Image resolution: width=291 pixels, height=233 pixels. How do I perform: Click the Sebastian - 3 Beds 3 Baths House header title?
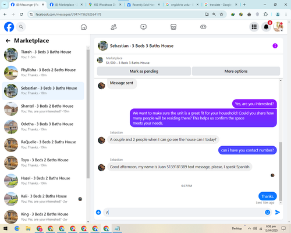(141, 46)
